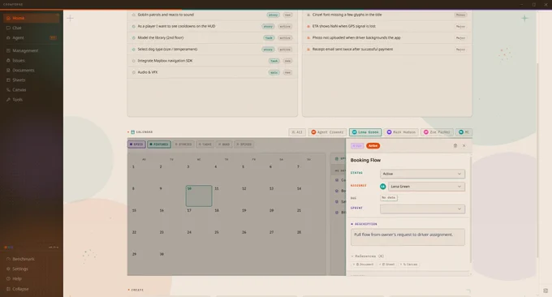Toggle the ME assignee filter
Viewport: 552px width, 297px height.
coord(464,132)
